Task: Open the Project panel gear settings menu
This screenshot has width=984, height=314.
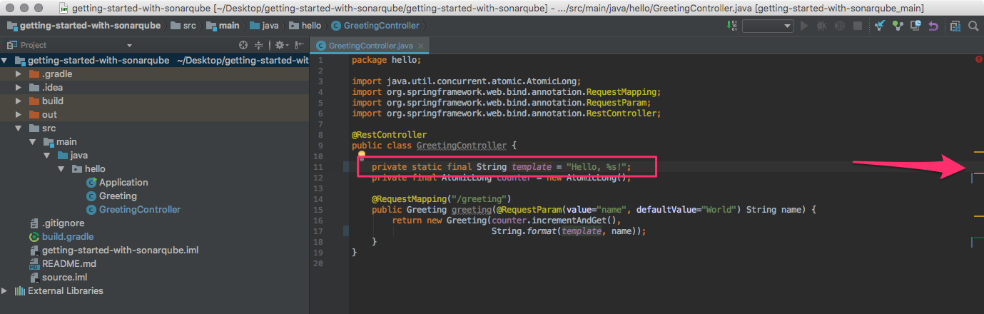Action: [282, 45]
